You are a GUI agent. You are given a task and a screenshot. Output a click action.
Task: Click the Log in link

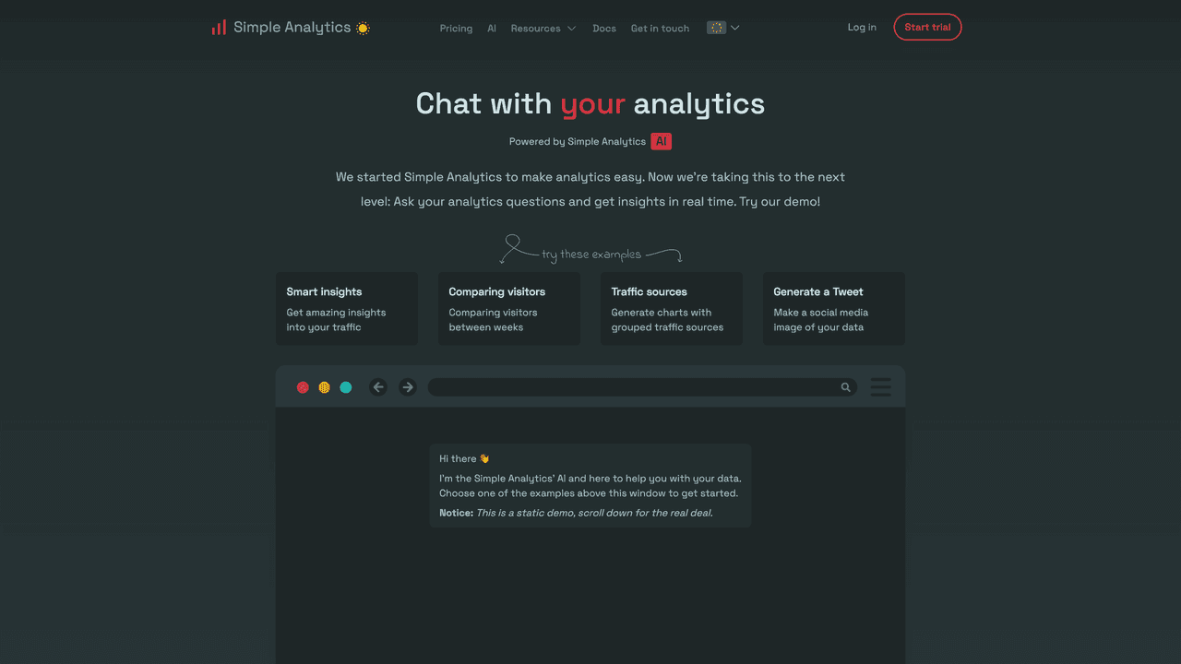862,28
